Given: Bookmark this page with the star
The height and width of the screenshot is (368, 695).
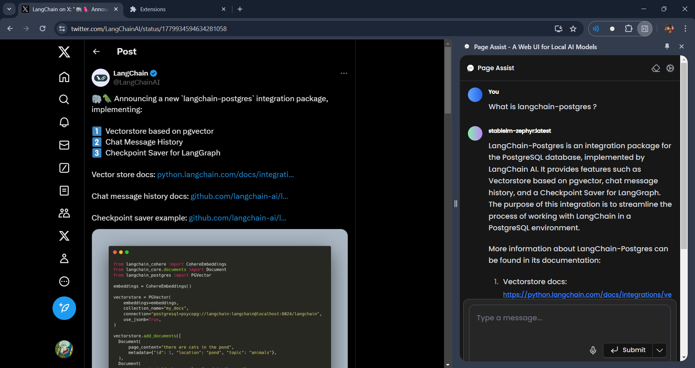Looking at the screenshot, I should tap(573, 29).
